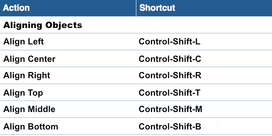Select the Align Bottom action label
This screenshot has height=136, width=272.
click(x=31, y=127)
